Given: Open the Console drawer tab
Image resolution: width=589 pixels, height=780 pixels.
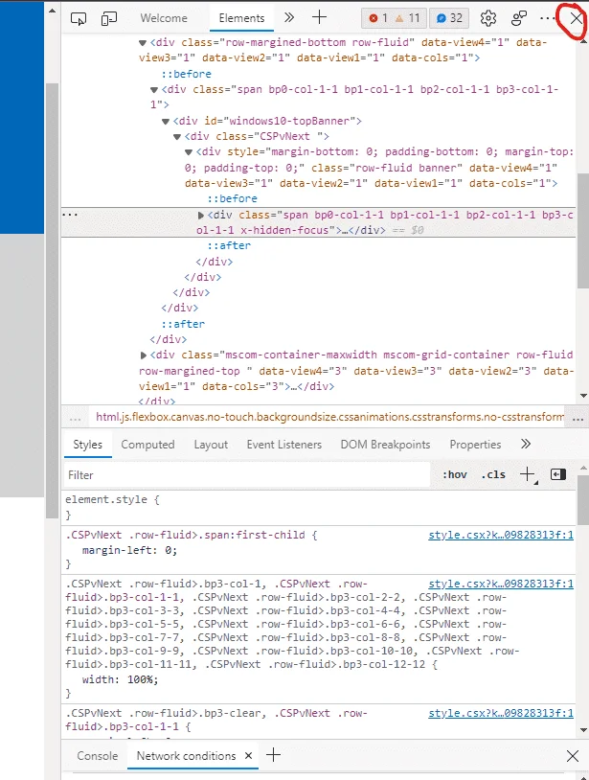Looking at the screenshot, I should tap(98, 756).
